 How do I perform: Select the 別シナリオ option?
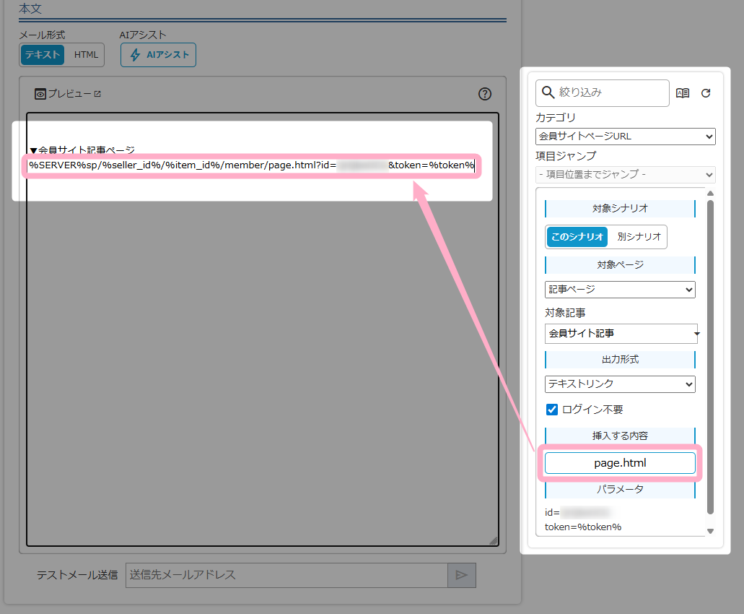click(x=639, y=237)
